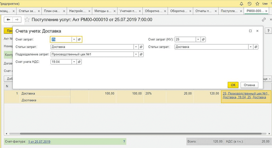Open accounts link in Доставка row
Screen dimensions: 272x148
click(x=246, y=95)
